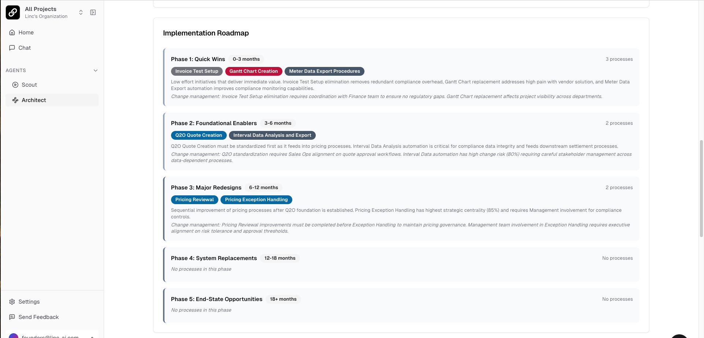704x338 pixels.
Task: Click the Interval Data Analysis and Export tag
Action: 272,135
